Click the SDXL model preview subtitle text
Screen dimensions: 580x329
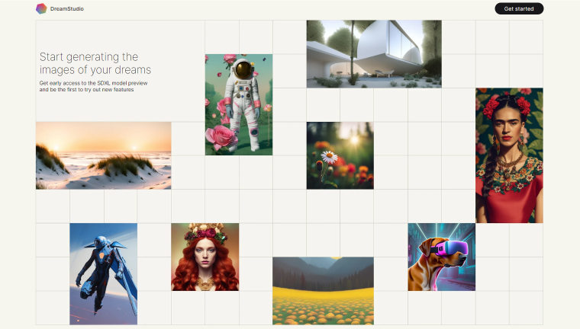tap(94, 86)
